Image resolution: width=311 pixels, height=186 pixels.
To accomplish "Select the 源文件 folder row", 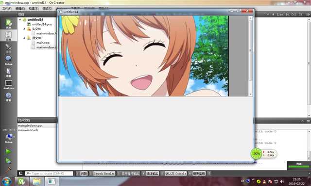I will (36, 38).
